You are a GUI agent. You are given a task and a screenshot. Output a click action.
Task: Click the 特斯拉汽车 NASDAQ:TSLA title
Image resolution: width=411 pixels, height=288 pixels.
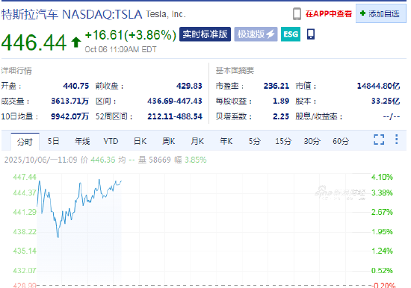point(72,14)
